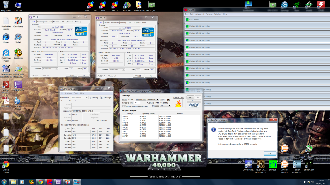Screen dimensions: 330x185
Task: Open the HFM.NET desktop shortcut
Action: pos(127,4)
